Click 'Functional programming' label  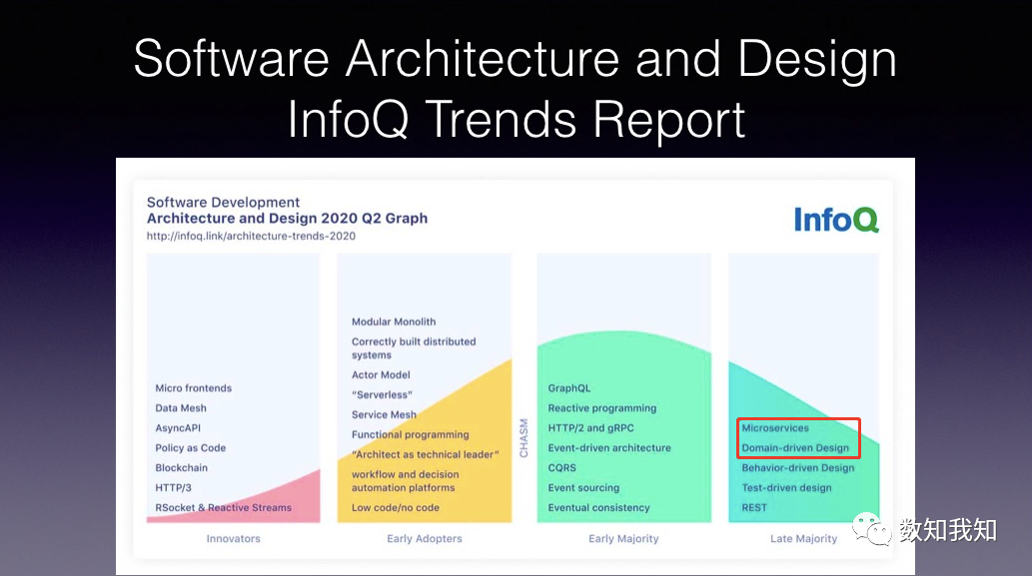(410, 434)
